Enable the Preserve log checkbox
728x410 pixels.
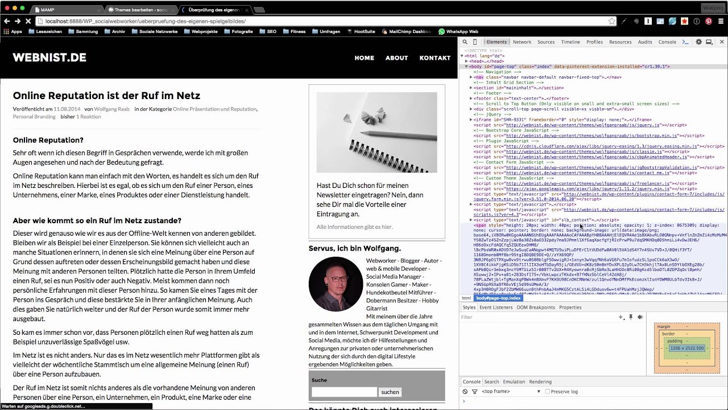click(548, 392)
